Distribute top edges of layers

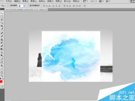(x=64, y=6)
